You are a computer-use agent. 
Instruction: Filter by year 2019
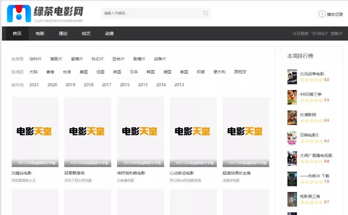tap(70, 85)
